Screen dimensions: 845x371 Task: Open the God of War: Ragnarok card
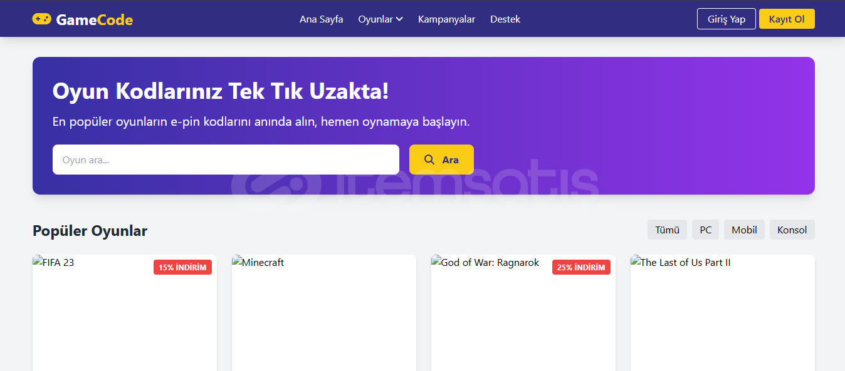pos(523,313)
